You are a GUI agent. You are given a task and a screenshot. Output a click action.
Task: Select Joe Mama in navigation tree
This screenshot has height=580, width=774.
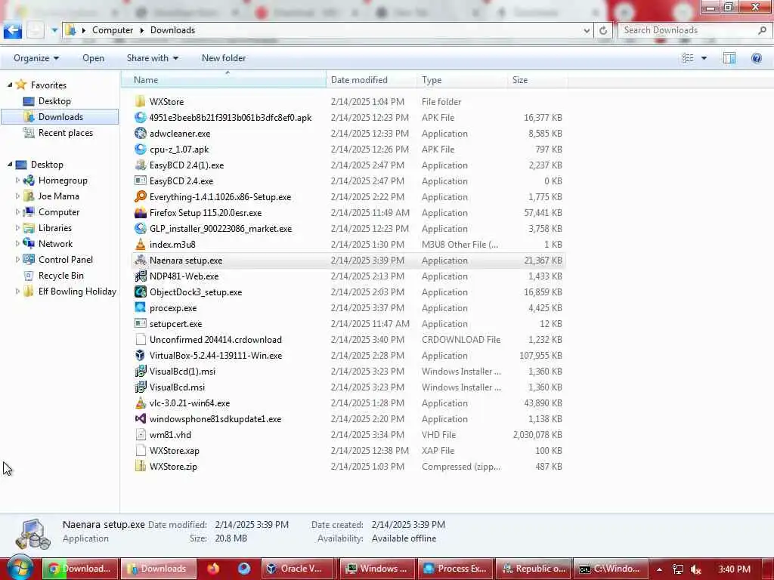[59, 196]
